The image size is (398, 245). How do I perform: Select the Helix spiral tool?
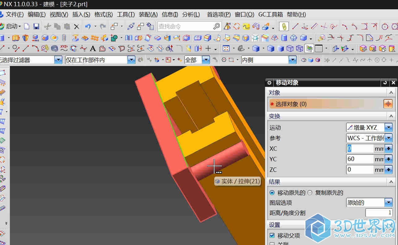coord(54,48)
